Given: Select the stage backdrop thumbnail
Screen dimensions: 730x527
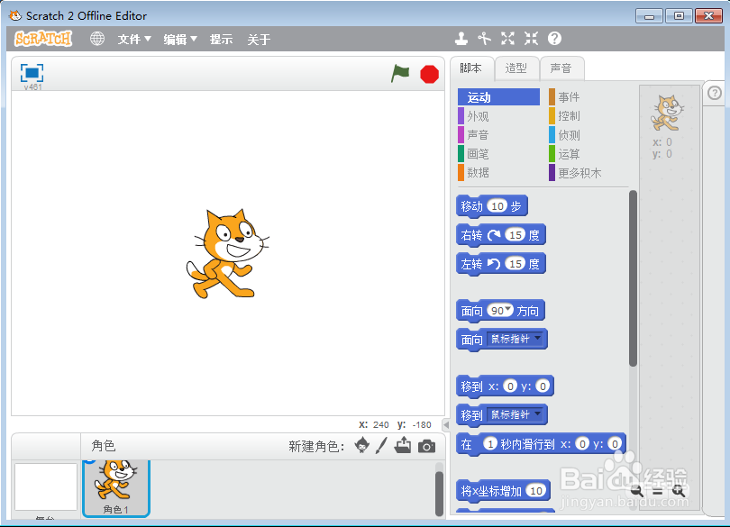Looking at the screenshot, I should [46, 487].
